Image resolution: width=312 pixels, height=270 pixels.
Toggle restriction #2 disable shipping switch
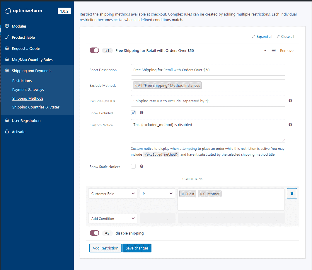[94, 233]
